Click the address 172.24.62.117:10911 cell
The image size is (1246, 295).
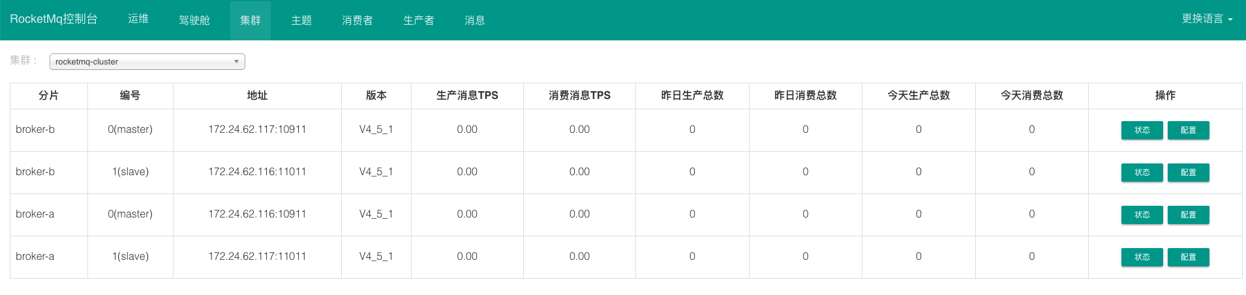[257, 130]
